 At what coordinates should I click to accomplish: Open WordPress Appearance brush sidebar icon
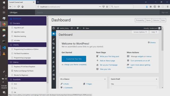(54, 58)
